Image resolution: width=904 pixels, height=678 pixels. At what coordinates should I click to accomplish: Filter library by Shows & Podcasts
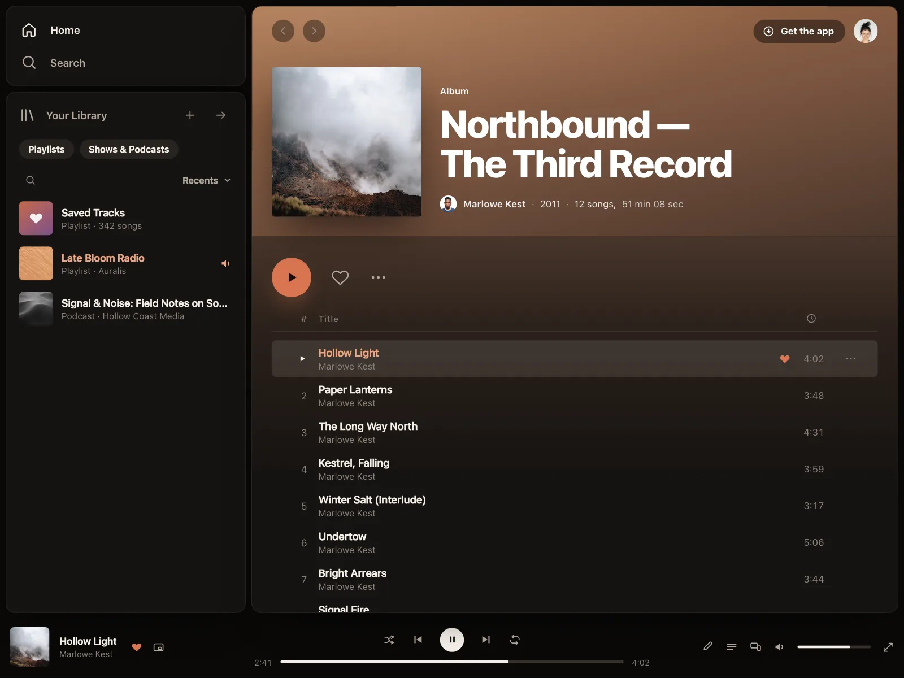(129, 149)
